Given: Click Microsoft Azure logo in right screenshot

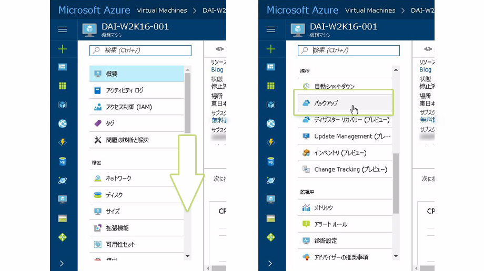Looking at the screenshot, I should tap(302, 10).
